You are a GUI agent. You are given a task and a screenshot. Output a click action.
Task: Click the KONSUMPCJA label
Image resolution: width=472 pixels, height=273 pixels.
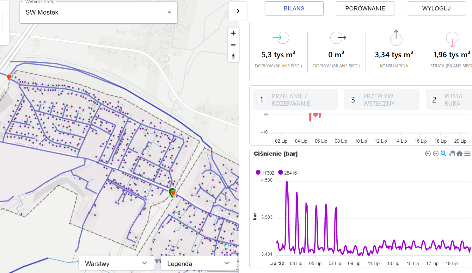[394, 66]
